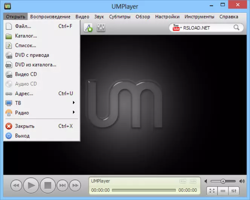This screenshot has height=200, width=250.
Task: Click the Ctrl+X shortcut text
Action: point(66,126)
